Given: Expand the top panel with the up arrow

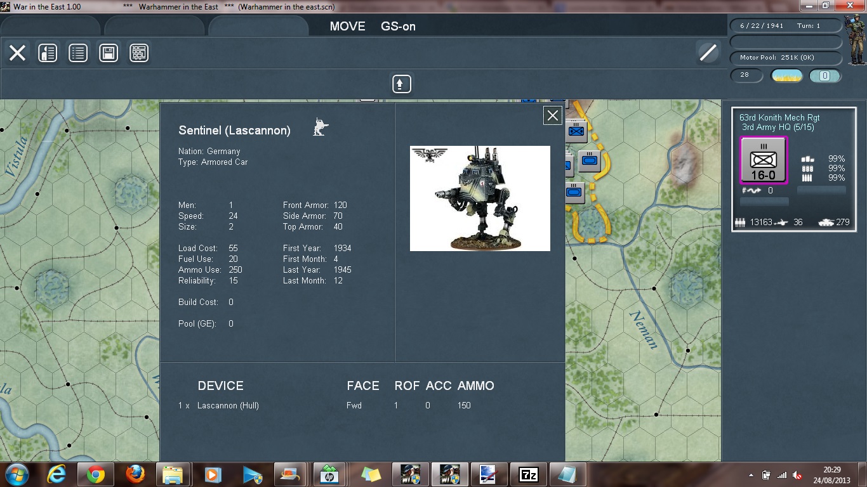Looking at the screenshot, I should pos(400,83).
